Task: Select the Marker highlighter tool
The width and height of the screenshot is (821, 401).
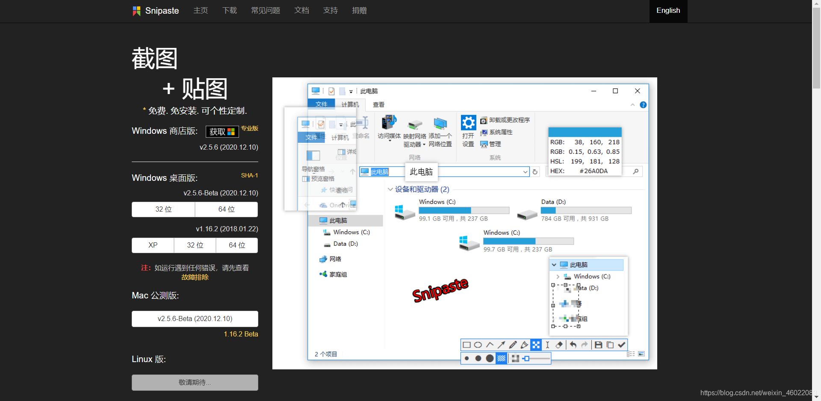Action: click(x=524, y=345)
